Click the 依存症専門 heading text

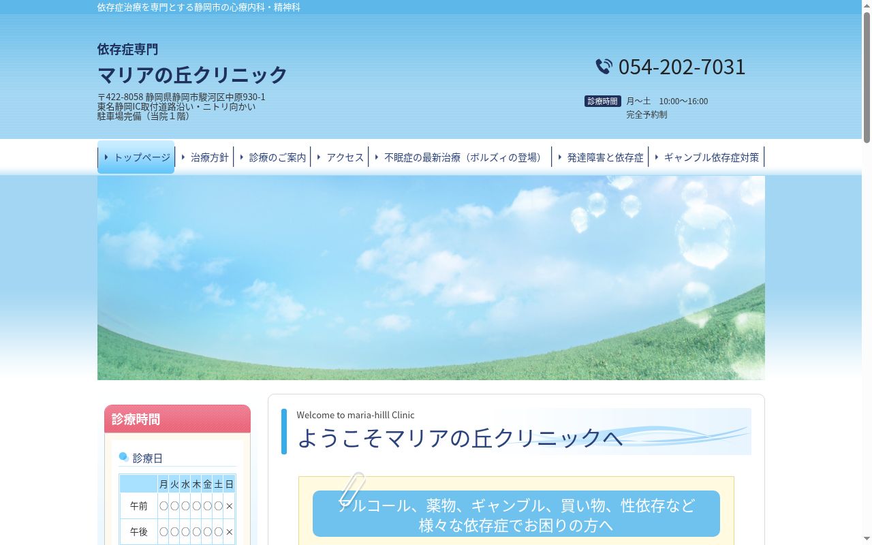[128, 49]
